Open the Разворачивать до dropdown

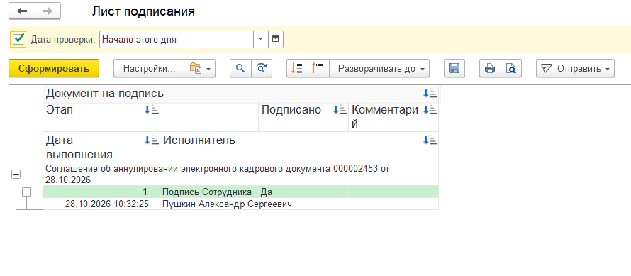pos(379,69)
